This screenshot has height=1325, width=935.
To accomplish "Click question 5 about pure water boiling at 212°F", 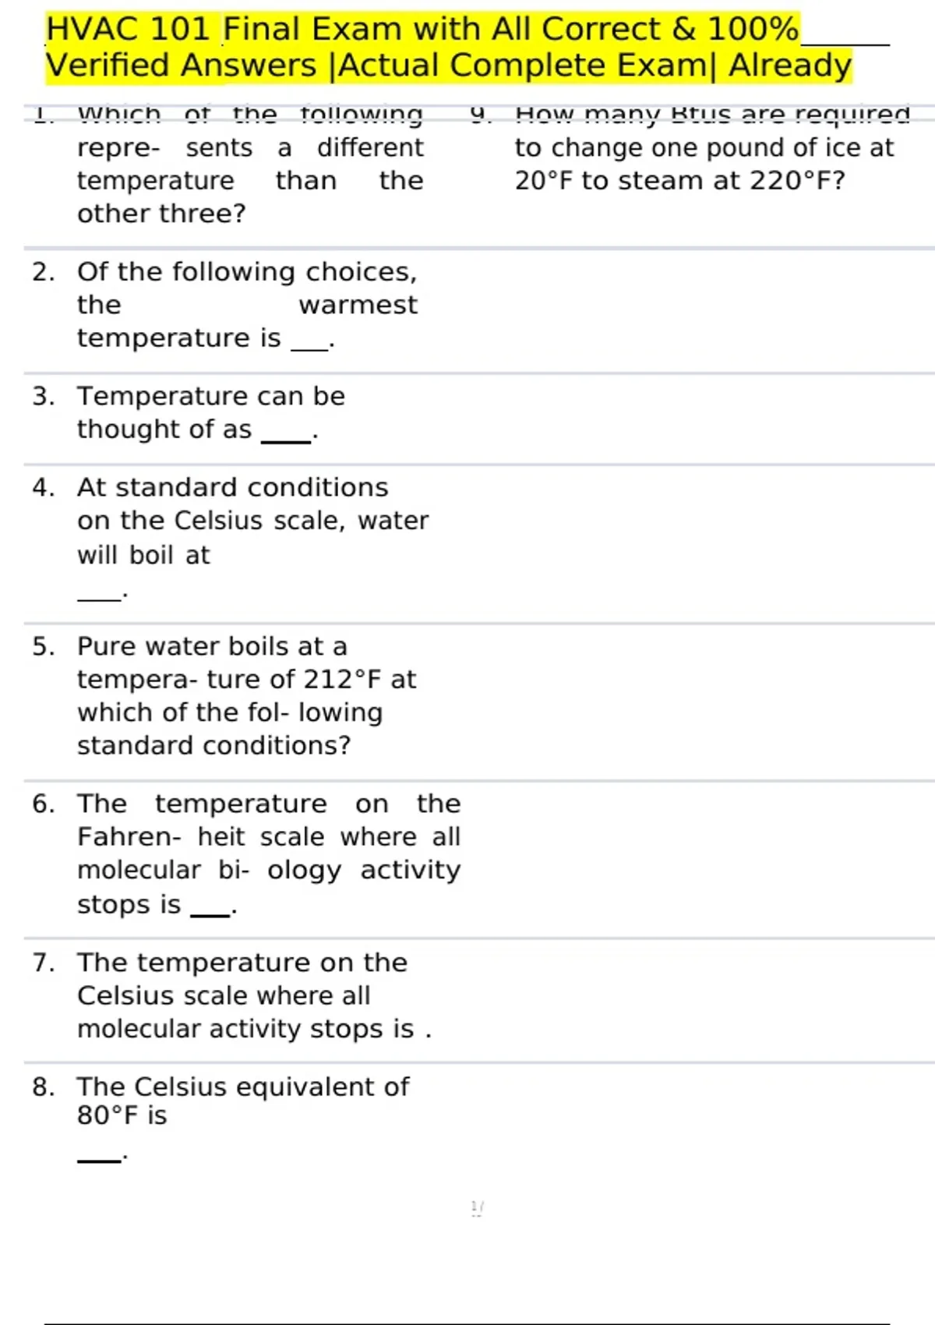I will point(246,695).
